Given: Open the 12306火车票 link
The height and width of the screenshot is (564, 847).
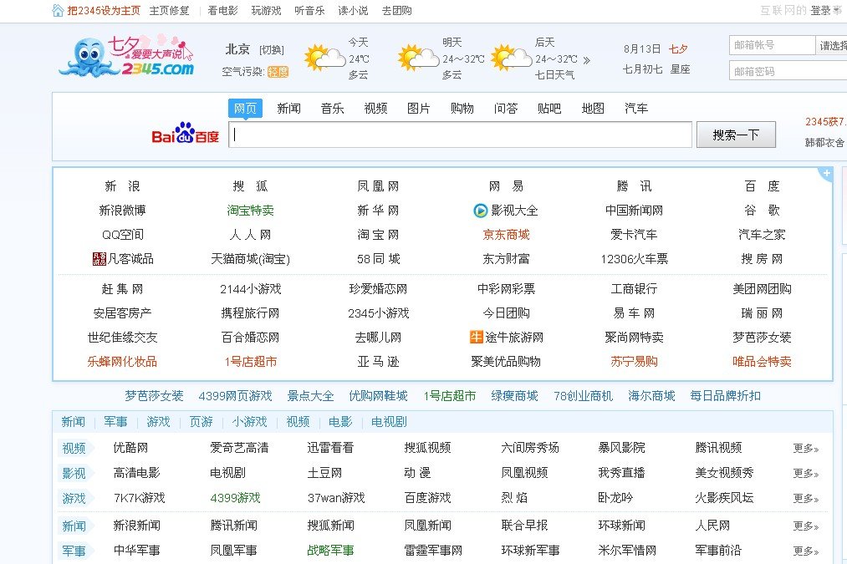Looking at the screenshot, I should pyautogui.click(x=634, y=259).
